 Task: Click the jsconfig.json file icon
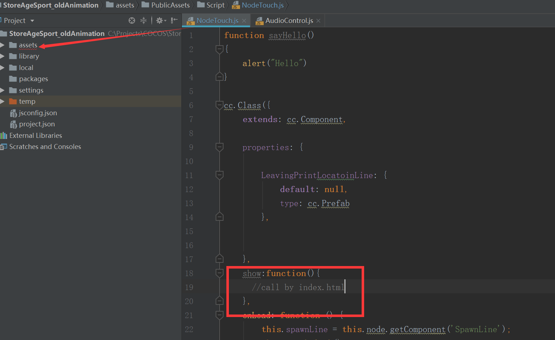[13, 113]
